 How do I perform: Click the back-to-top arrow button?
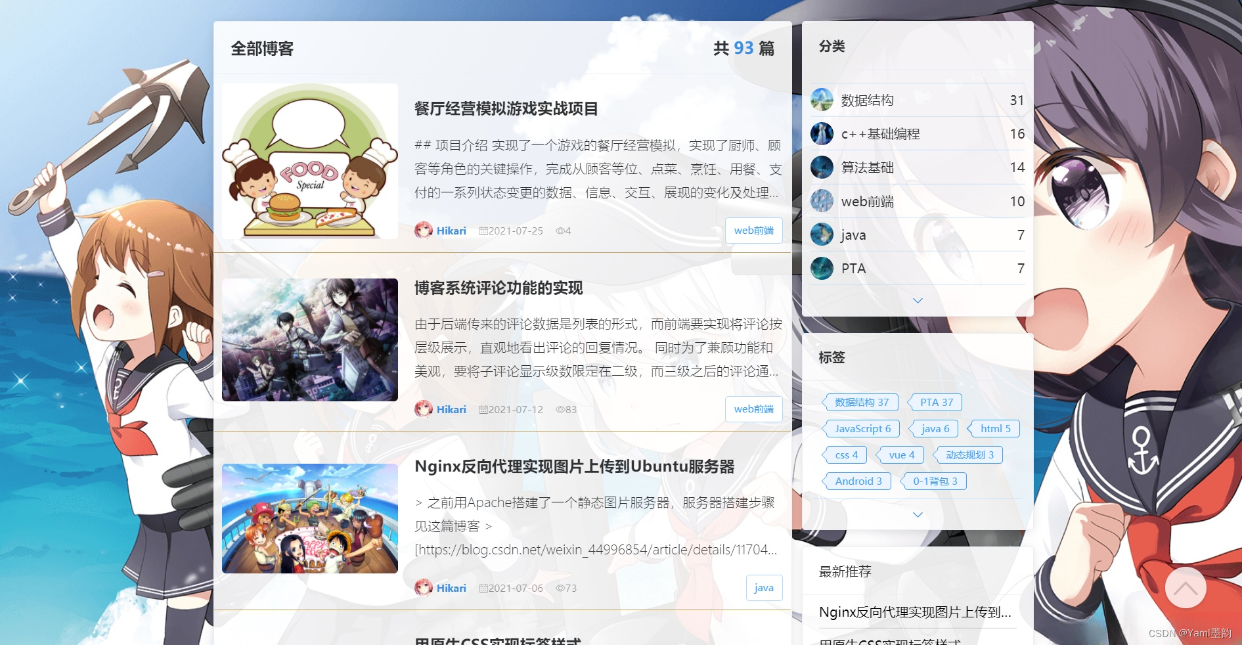(1186, 588)
